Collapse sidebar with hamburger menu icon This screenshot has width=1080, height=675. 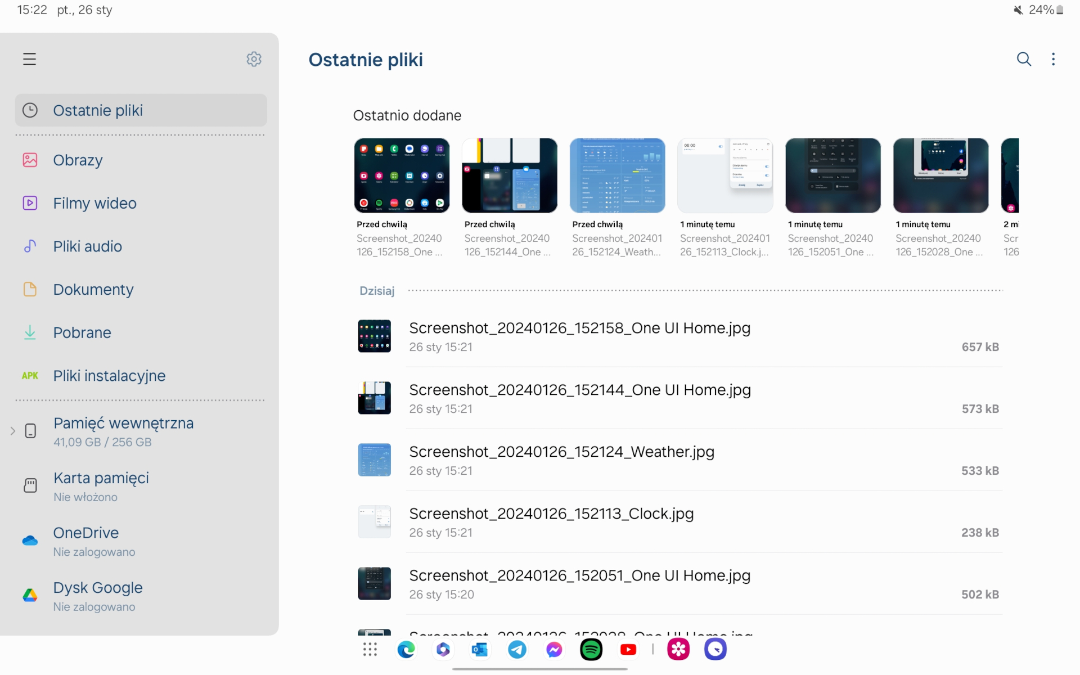coord(29,59)
